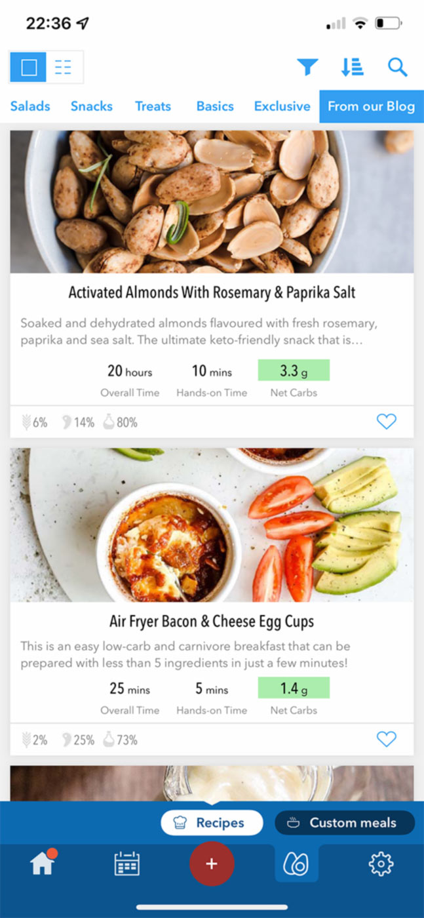Go to the Home tab icon
424x918 pixels.
tap(43, 864)
